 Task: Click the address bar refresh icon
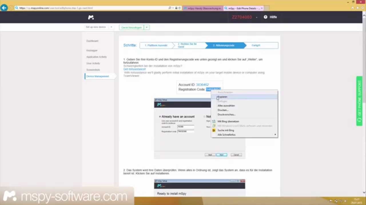pyautogui.click(x=180, y=8)
